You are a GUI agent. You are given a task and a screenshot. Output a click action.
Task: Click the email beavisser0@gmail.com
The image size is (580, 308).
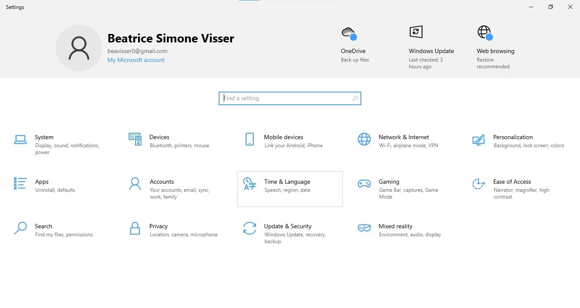tap(138, 51)
